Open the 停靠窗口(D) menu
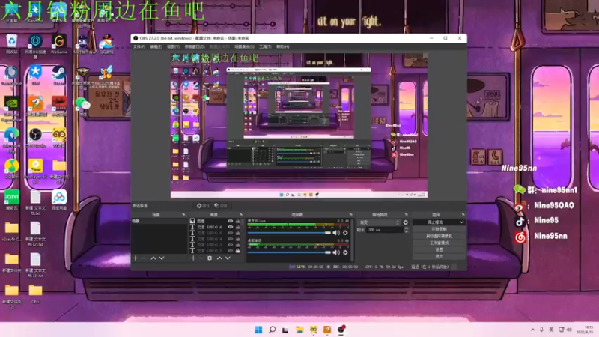Viewport: 599px width, 337px height. [x=195, y=46]
